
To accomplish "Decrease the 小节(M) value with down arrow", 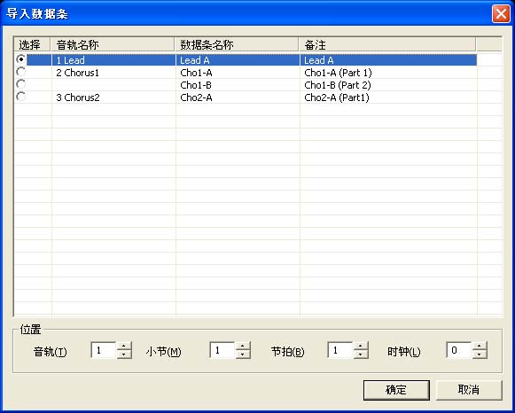I will coord(242,355).
